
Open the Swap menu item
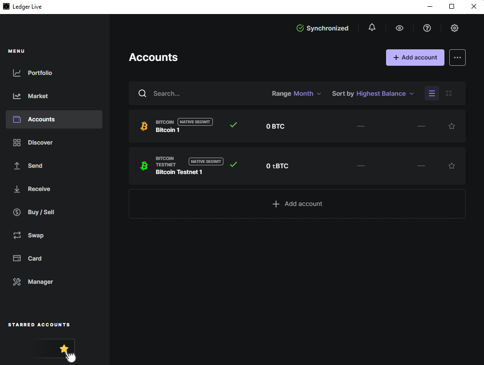coord(35,235)
